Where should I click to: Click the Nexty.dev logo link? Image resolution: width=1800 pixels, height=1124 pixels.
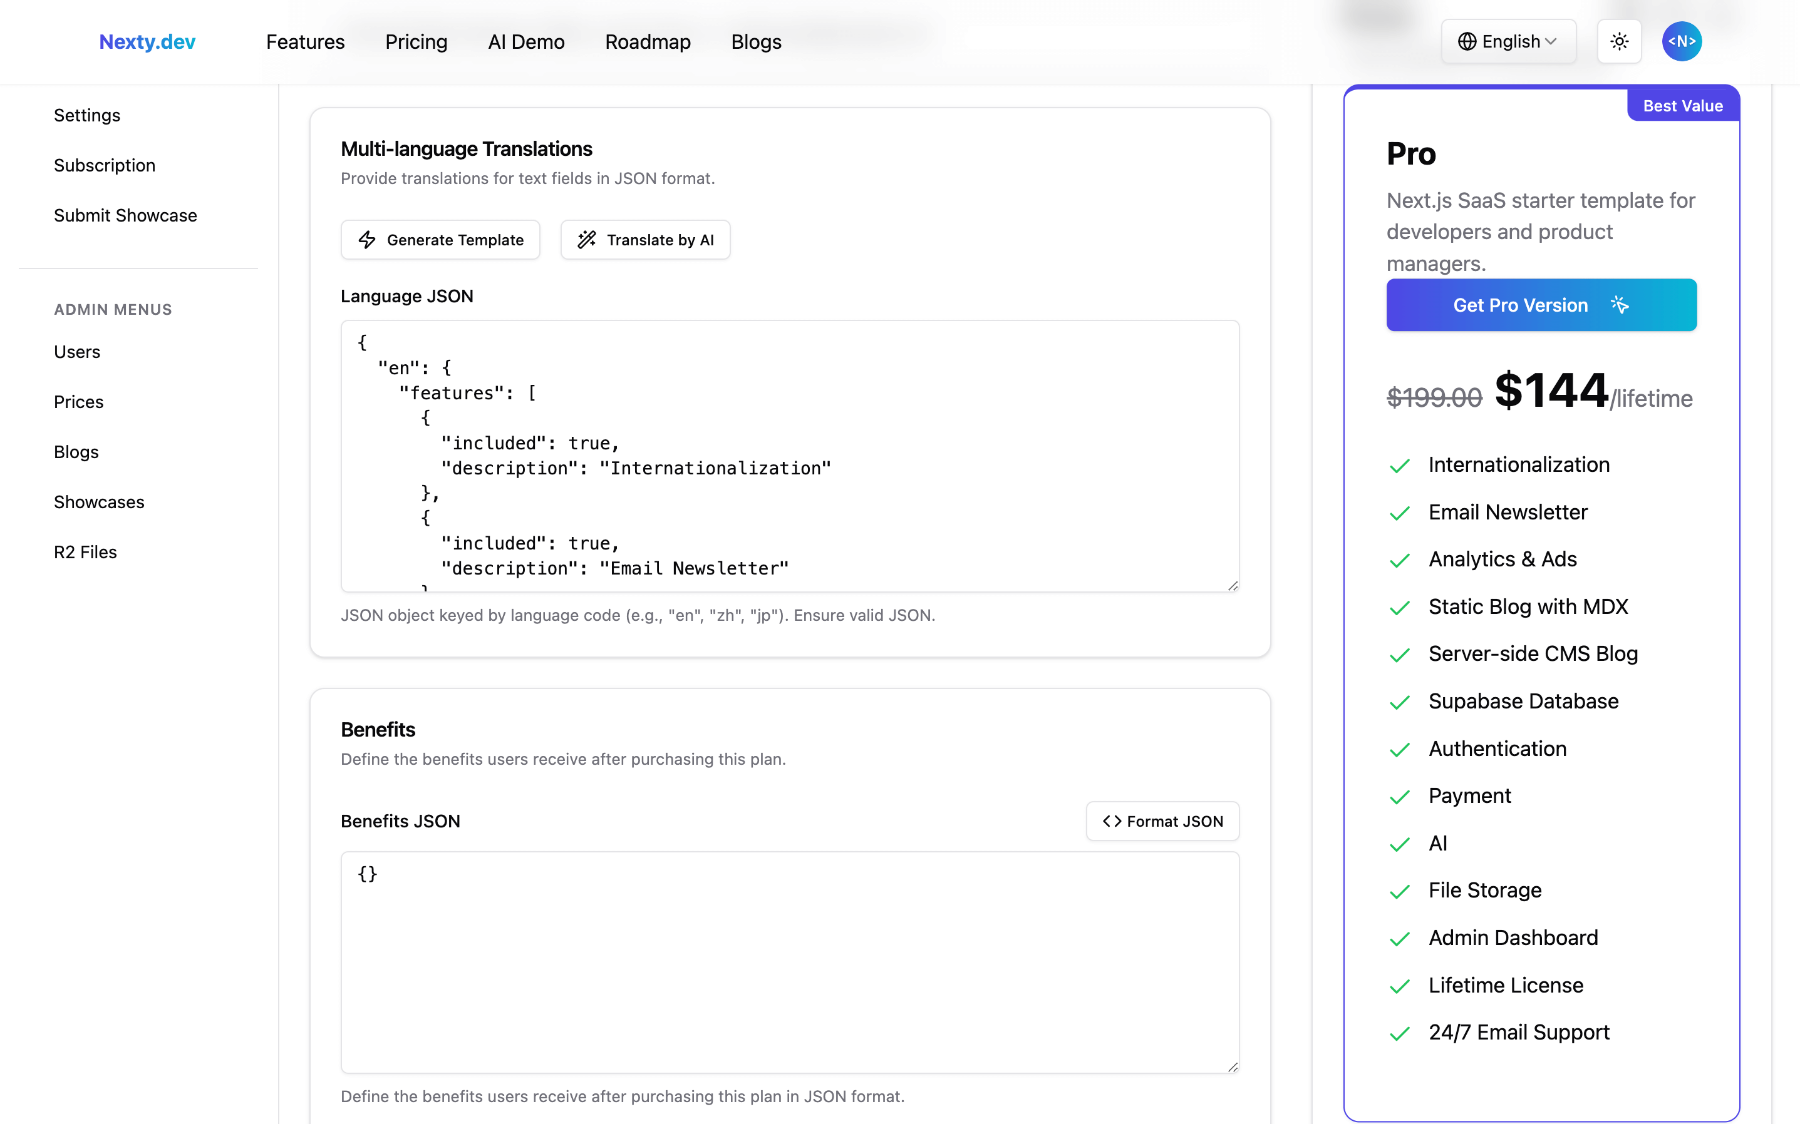pyautogui.click(x=147, y=42)
